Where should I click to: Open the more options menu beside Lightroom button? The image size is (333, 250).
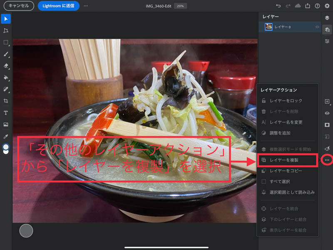[x=86, y=6]
